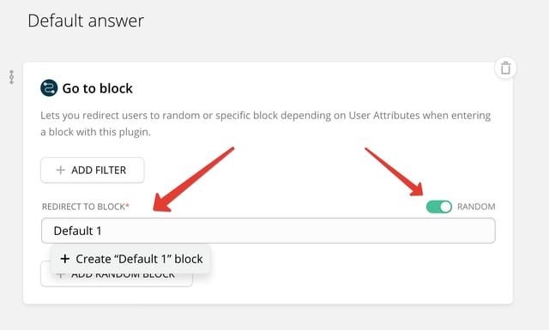Focus the Redirect to block field showing Default 1
549x330 pixels.
click(268, 231)
